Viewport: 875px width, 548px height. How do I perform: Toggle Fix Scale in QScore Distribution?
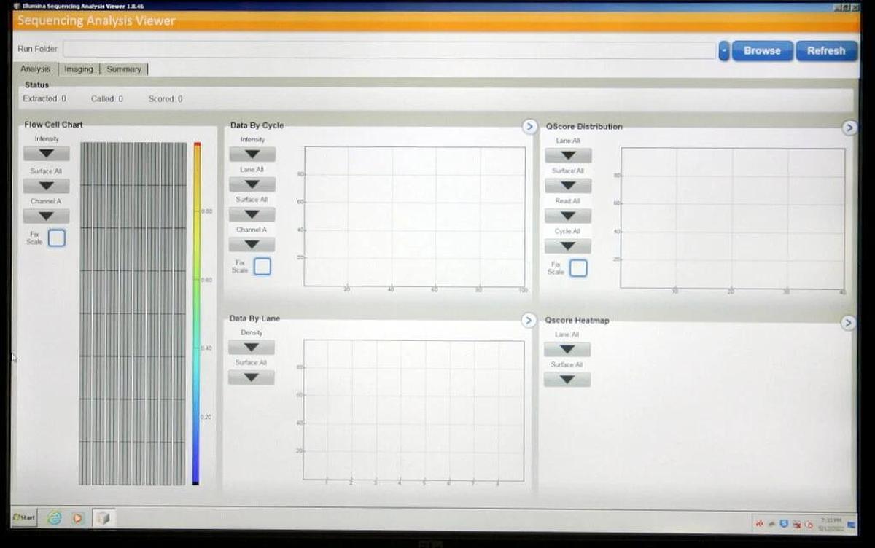pyautogui.click(x=578, y=268)
